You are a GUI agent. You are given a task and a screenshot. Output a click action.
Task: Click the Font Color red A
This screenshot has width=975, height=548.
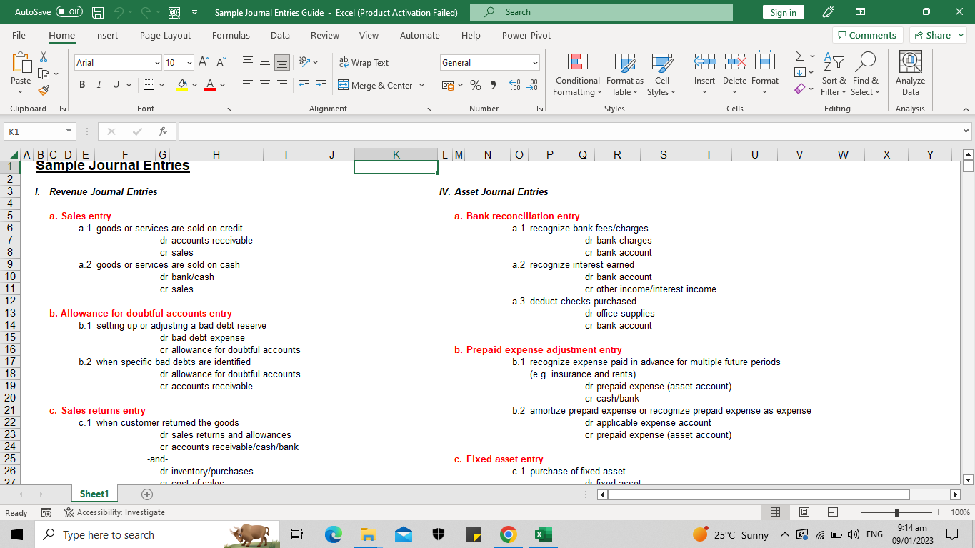[x=210, y=85]
